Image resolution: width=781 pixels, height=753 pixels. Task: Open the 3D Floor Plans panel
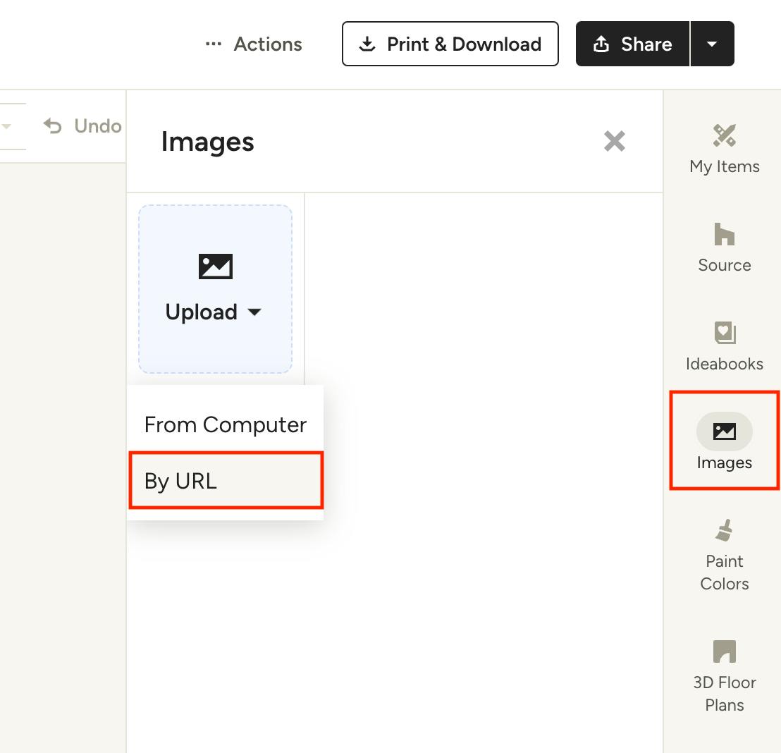tap(724, 675)
